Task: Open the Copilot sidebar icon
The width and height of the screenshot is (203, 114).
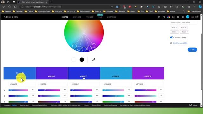Action: click(x=200, y=7)
